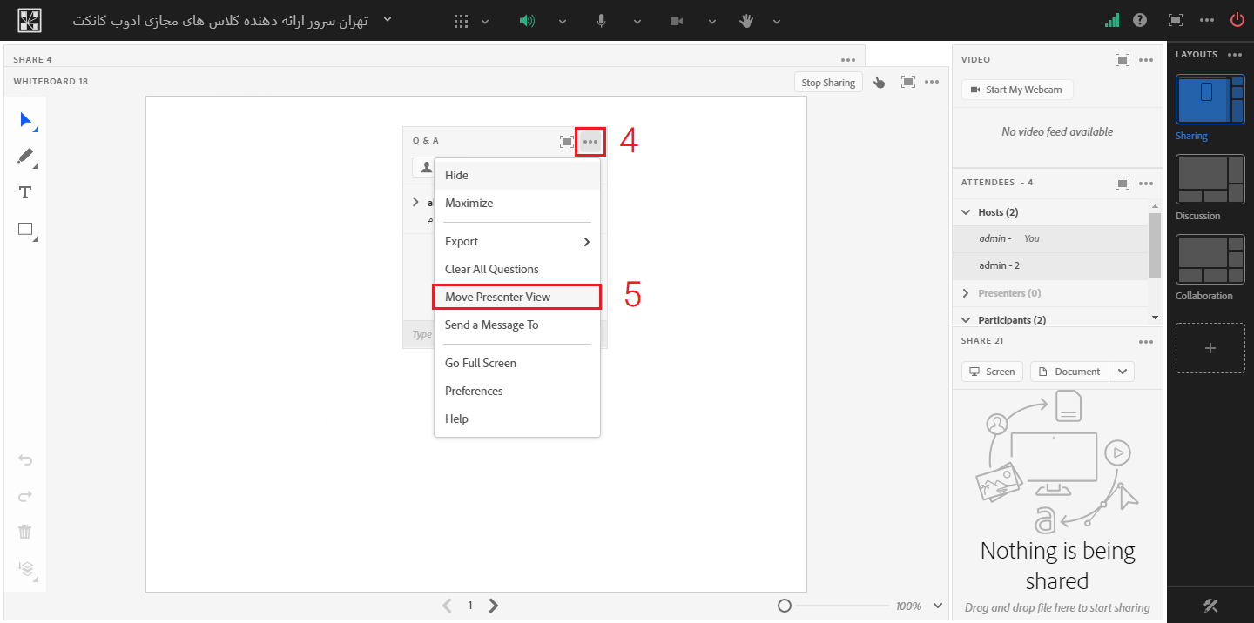Select the pencil drawing tool
Viewport: 1254px width, 623px height.
click(26, 157)
